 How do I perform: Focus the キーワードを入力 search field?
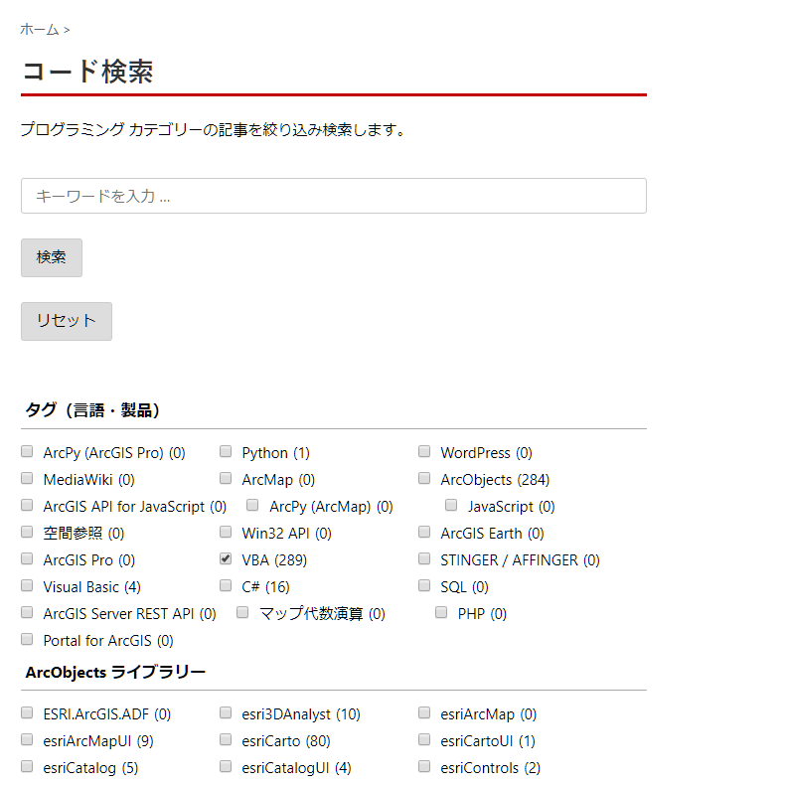pyautogui.click(x=334, y=196)
